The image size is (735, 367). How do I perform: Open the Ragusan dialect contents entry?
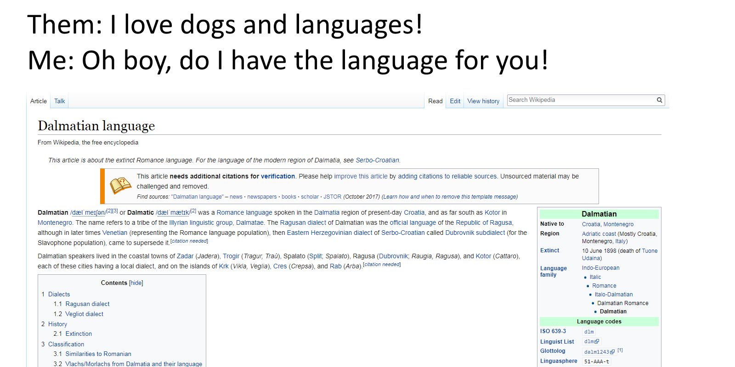pyautogui.click(x=87, y=304)
